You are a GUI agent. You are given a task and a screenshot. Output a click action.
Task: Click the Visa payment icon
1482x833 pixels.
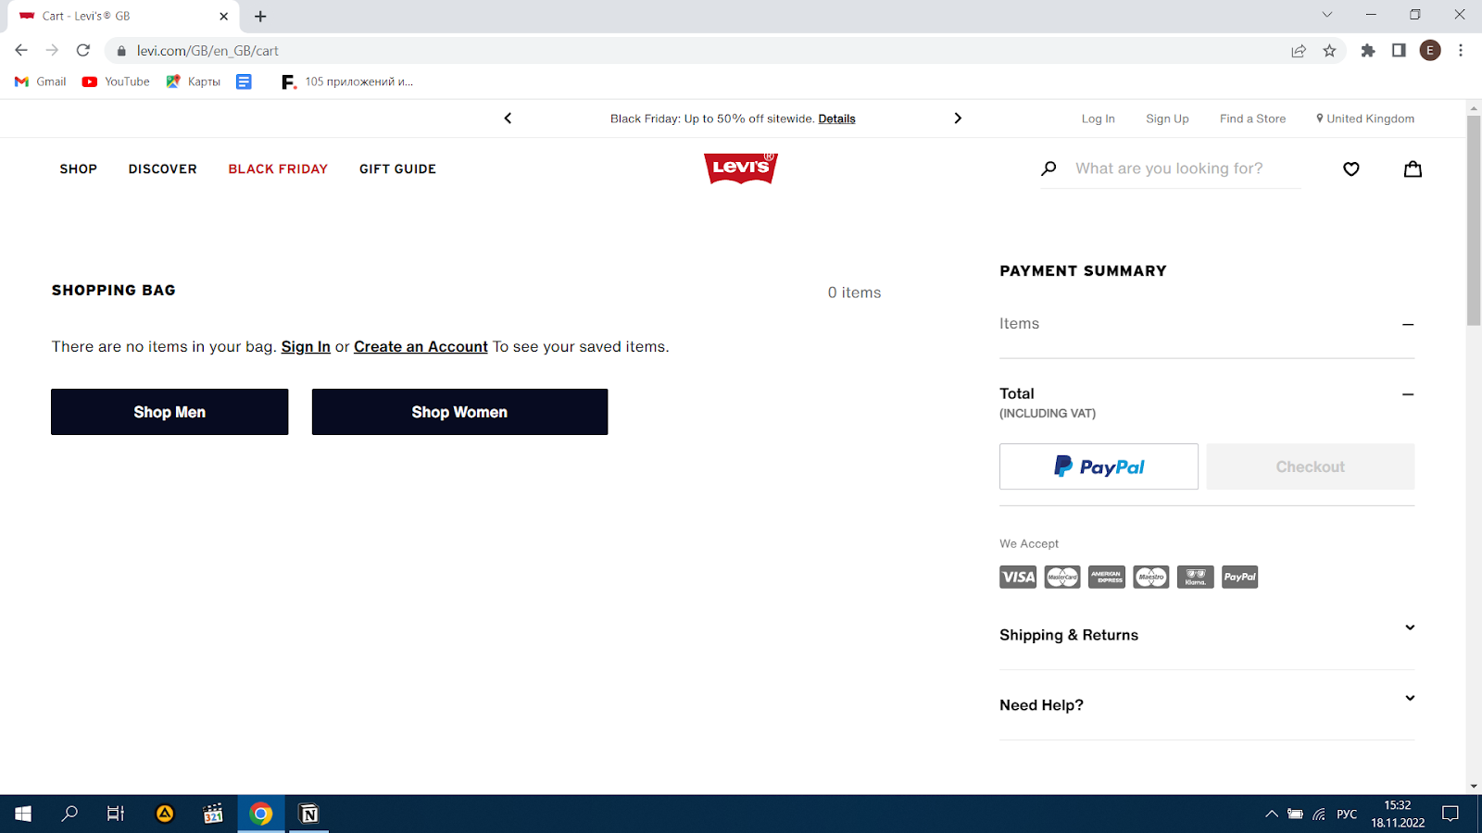coord(1018,577)
